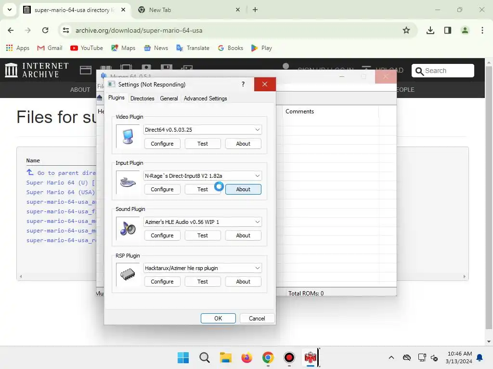Click the RSP Plugin chip icon

click(128, 275)
